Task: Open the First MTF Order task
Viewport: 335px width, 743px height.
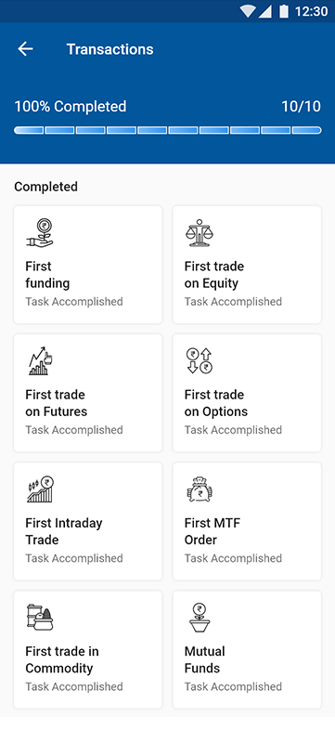Action: point(247,521)
